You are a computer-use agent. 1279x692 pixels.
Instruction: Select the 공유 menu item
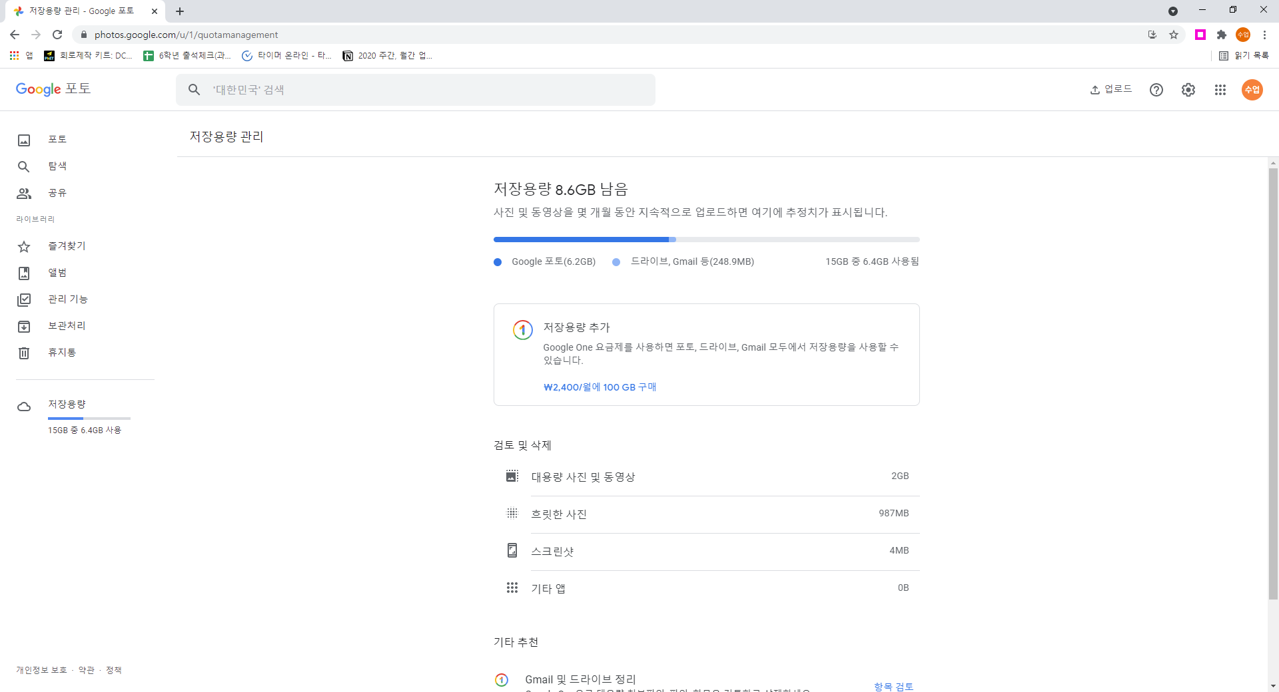coord(57,192)
